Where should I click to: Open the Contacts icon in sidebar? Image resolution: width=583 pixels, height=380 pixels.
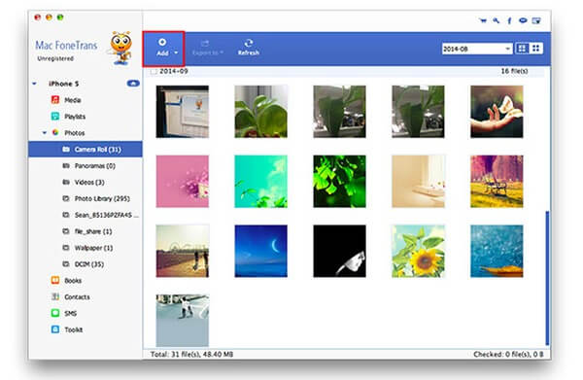coord(55,296)
